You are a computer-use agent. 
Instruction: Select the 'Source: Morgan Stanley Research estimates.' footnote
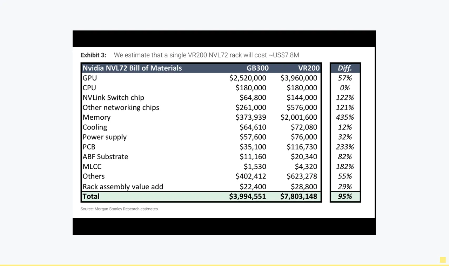coord(120,209)
